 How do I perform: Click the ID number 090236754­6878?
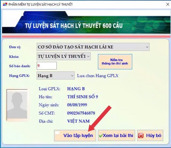coord(81,113)
